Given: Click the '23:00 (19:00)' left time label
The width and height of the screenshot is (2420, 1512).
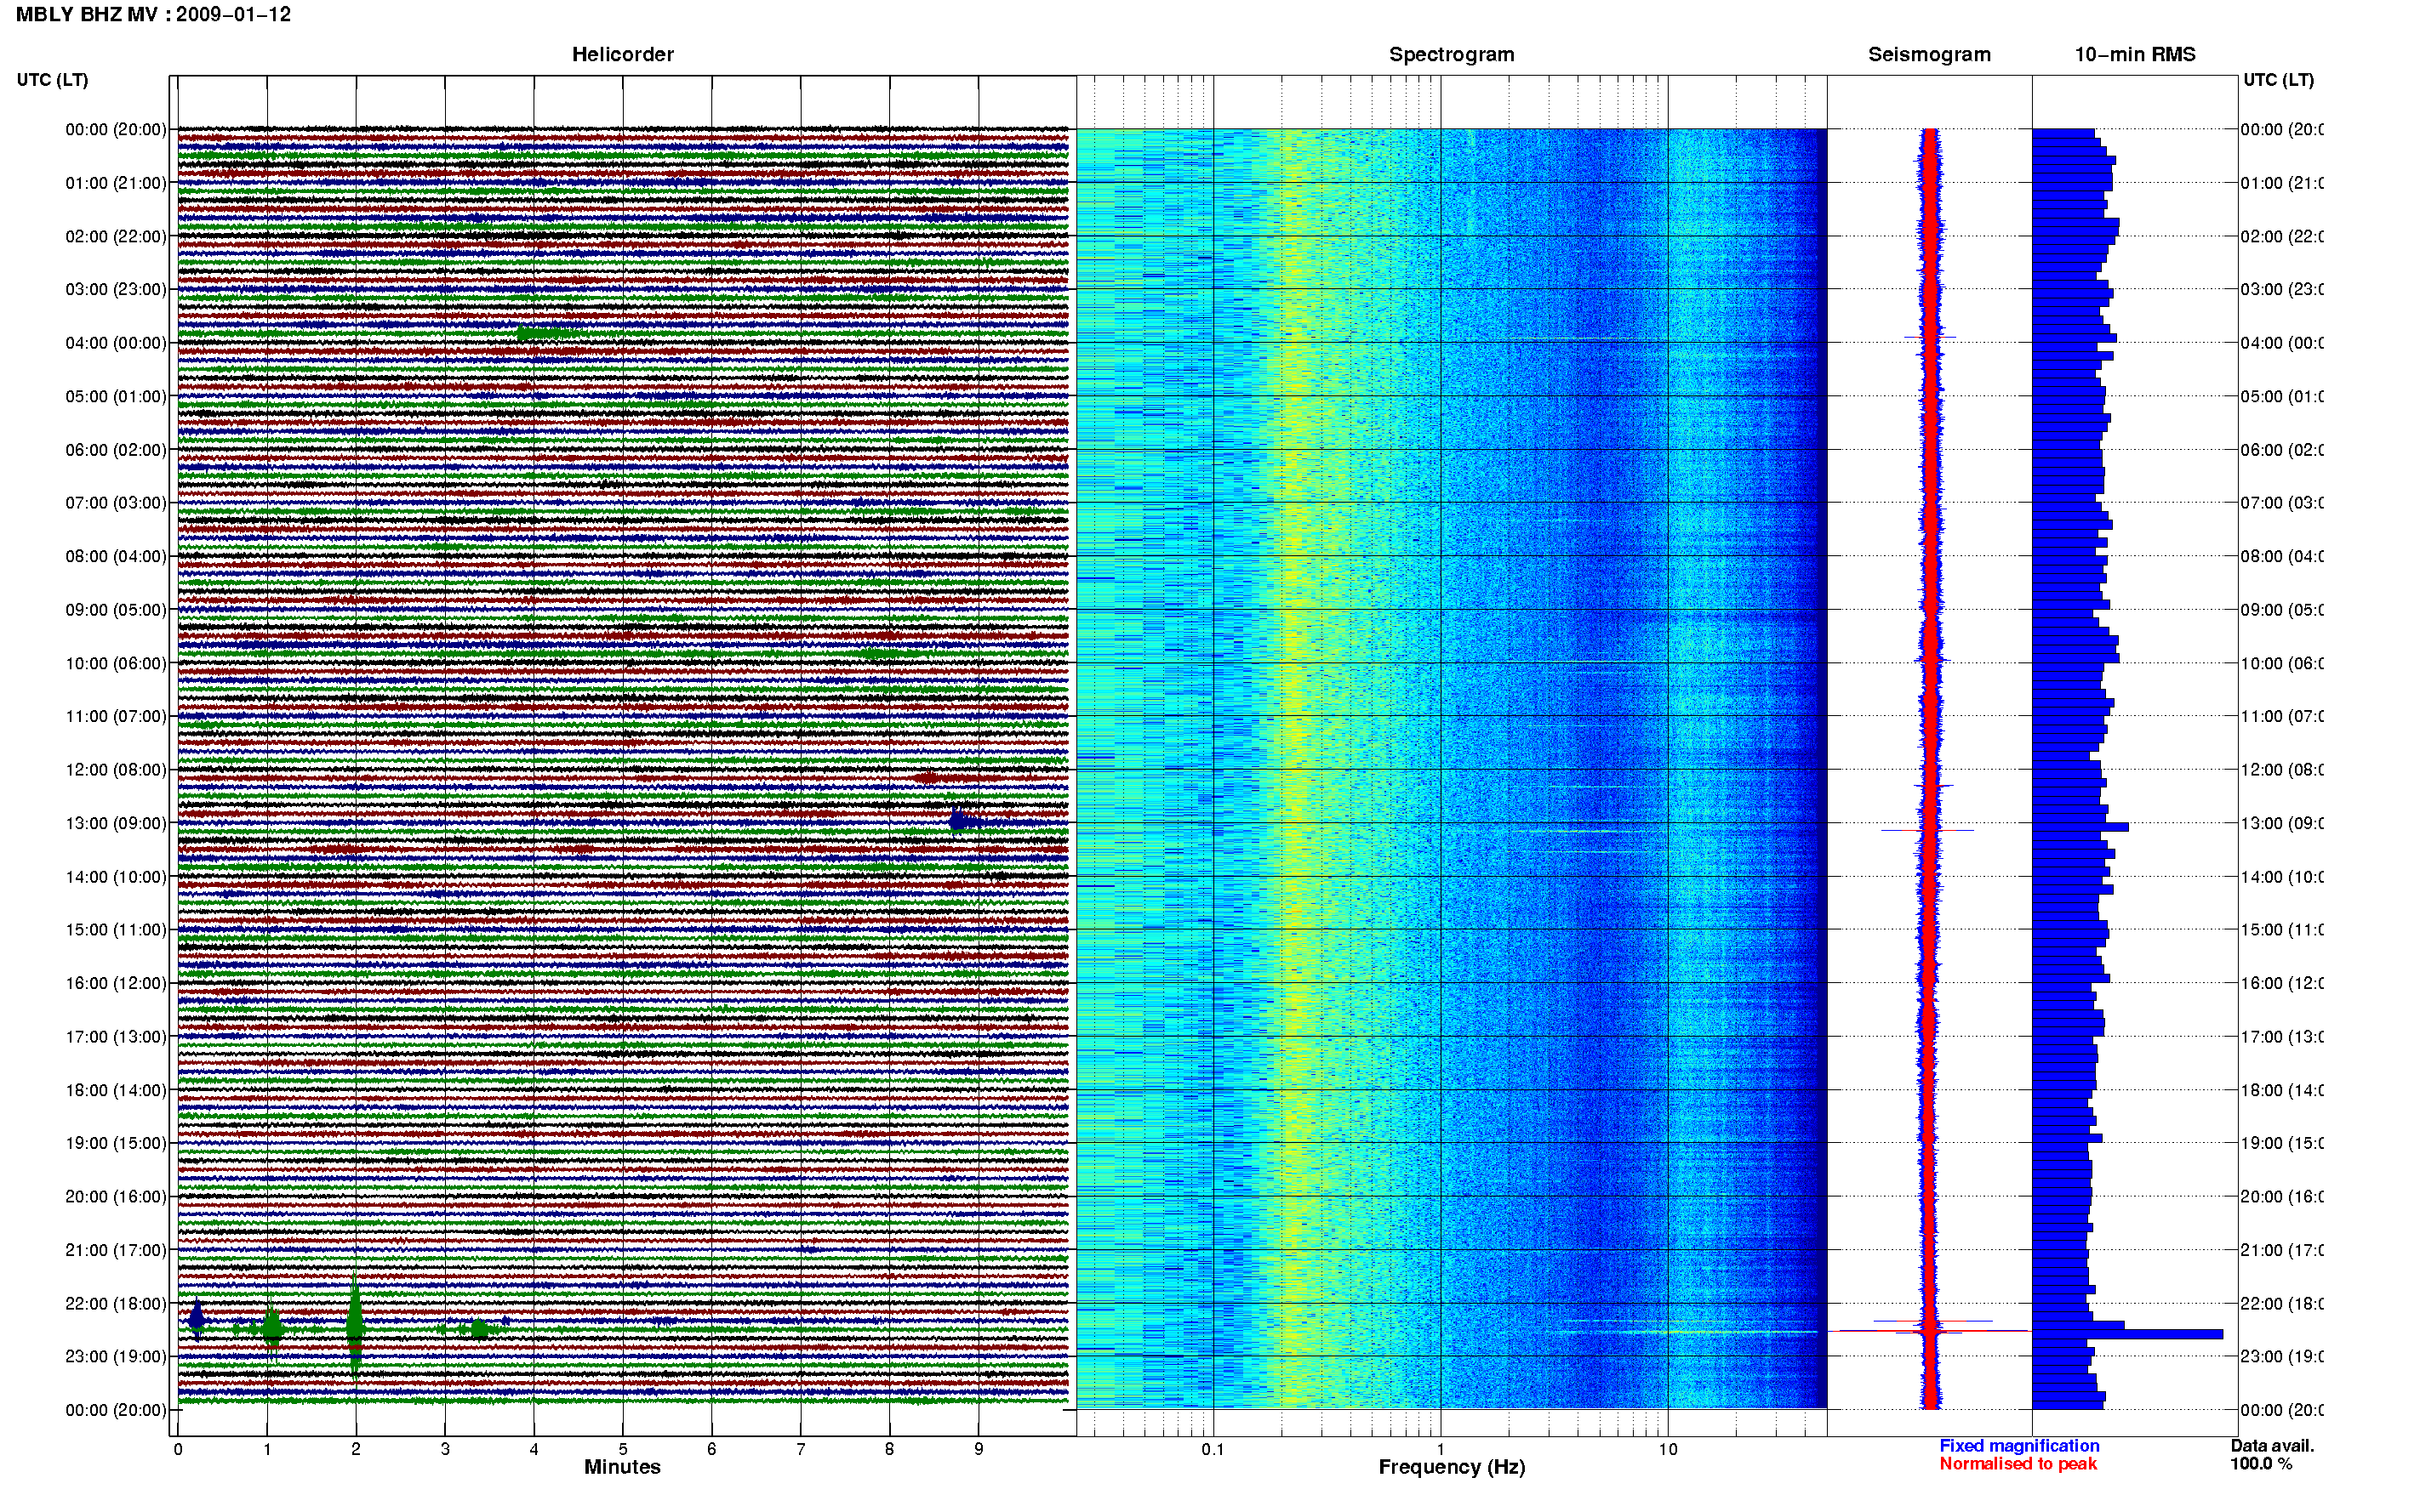Looking at the screenshot, I should [x=116, y=1356].
